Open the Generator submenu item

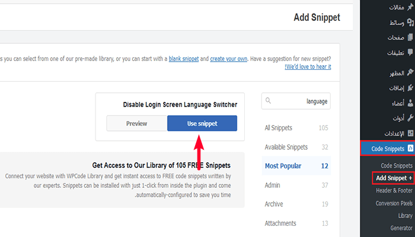click(x=401, y=228)
